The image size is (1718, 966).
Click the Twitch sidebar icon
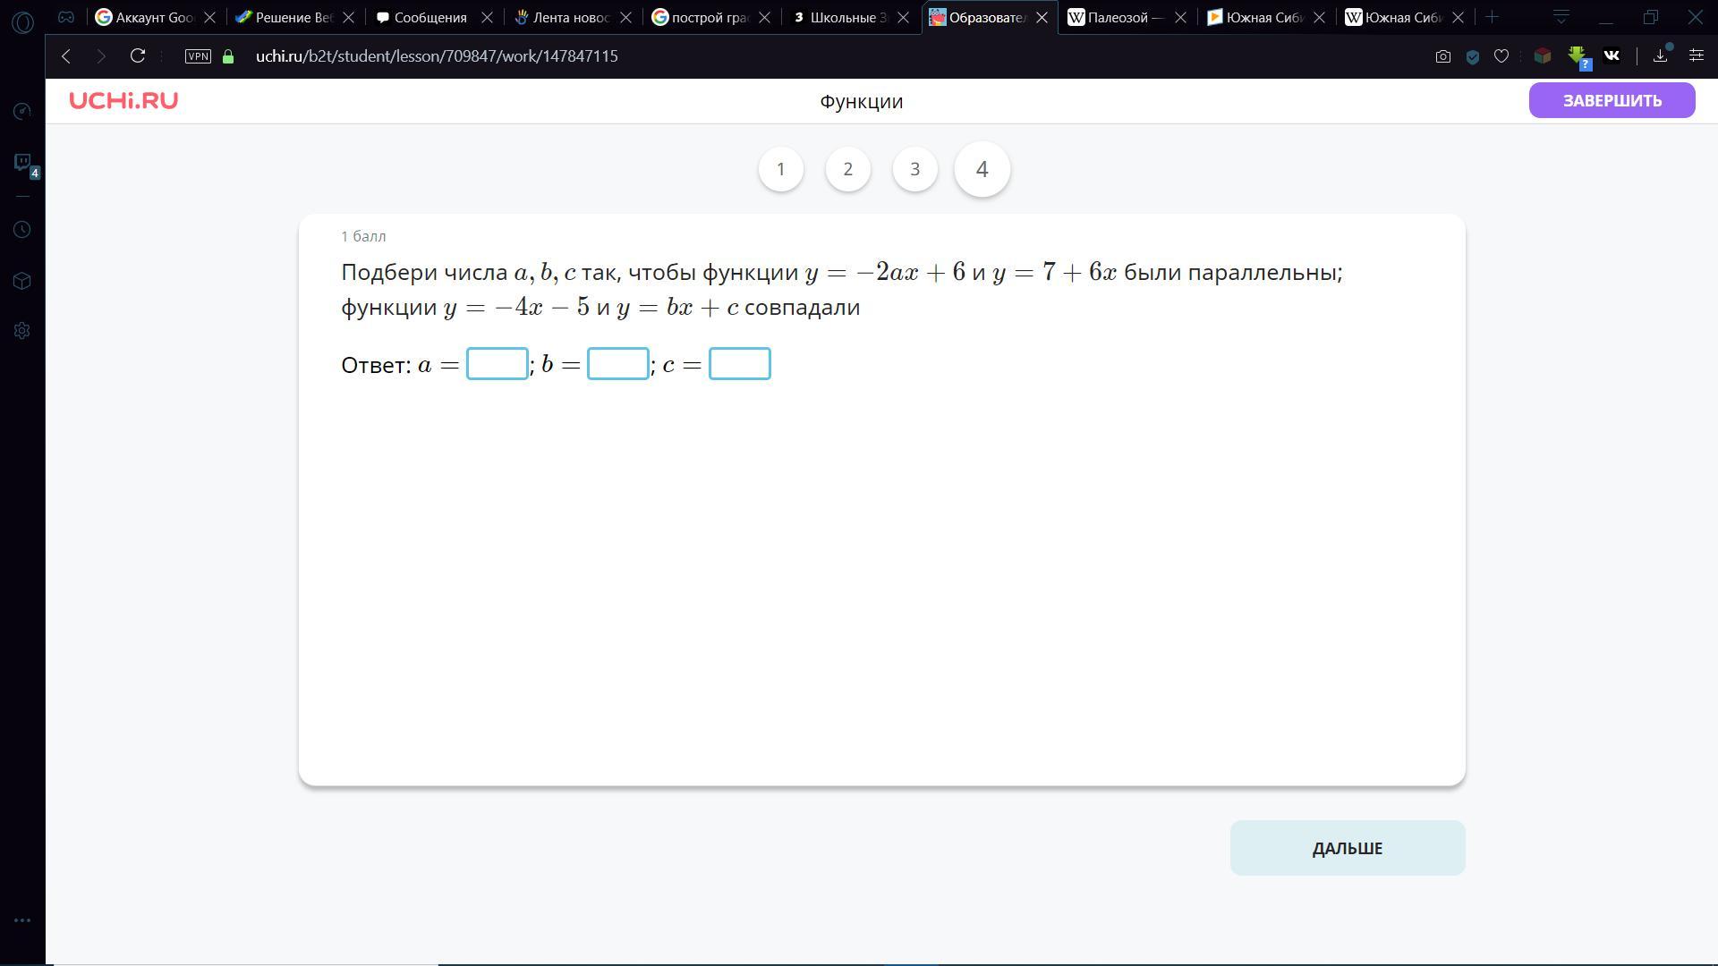22,162
